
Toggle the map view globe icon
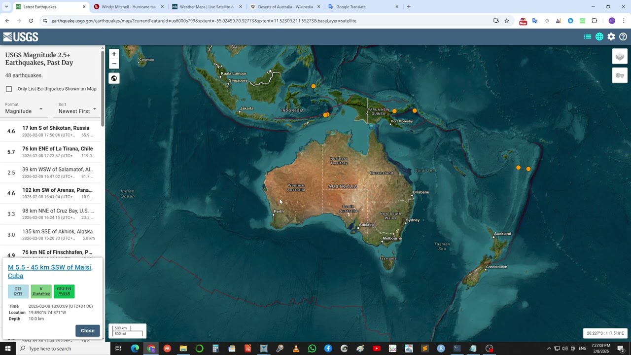click(599, 37)
